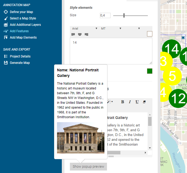The height and width of the screenshot is (173, 187).
Task: Click Generate Map link
Action: point(20,63)
